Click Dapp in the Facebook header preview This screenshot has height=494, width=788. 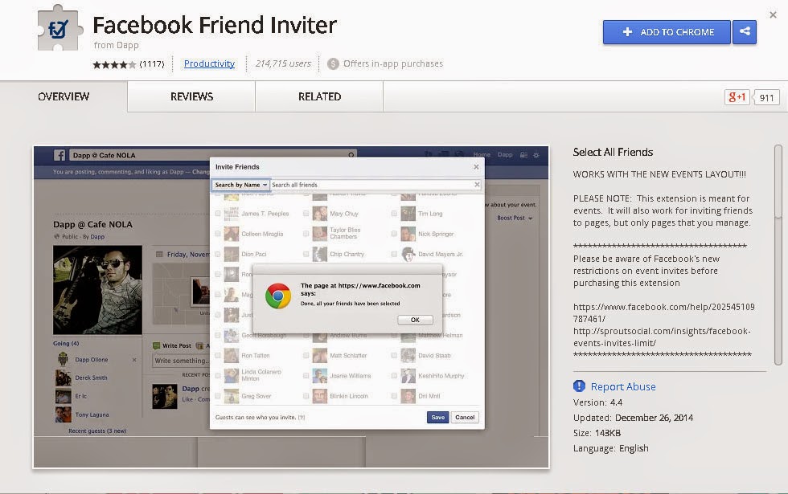[x=505, y=154]
